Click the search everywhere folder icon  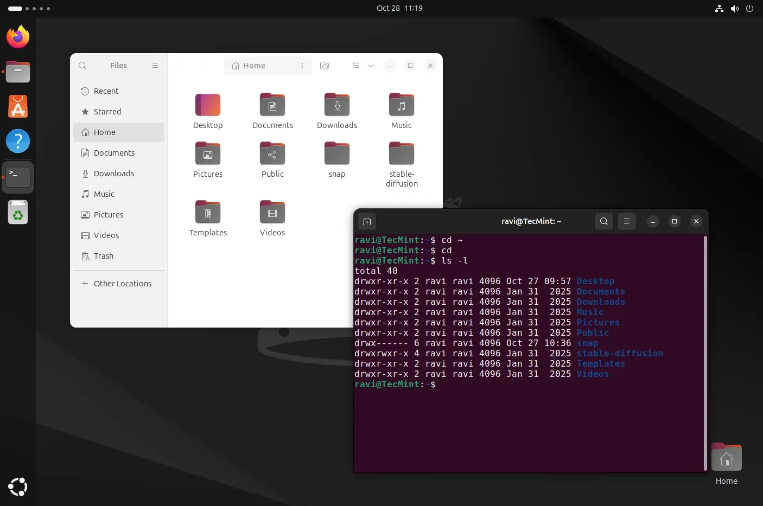(325, 66)
